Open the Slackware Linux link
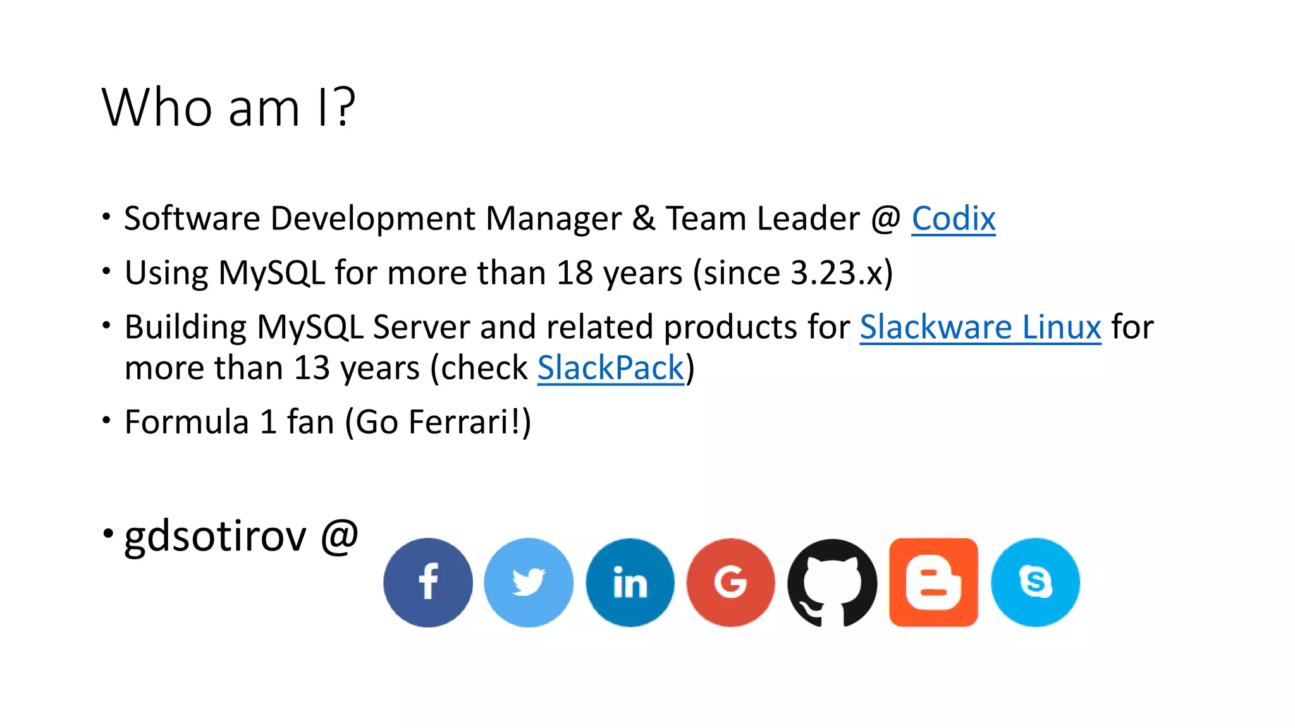Screen dimensions: 1295x728 point(980,327)
